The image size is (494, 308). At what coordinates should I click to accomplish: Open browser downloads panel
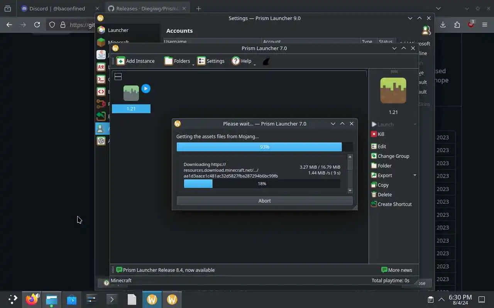pyautogui.click(x=443, y=25)
